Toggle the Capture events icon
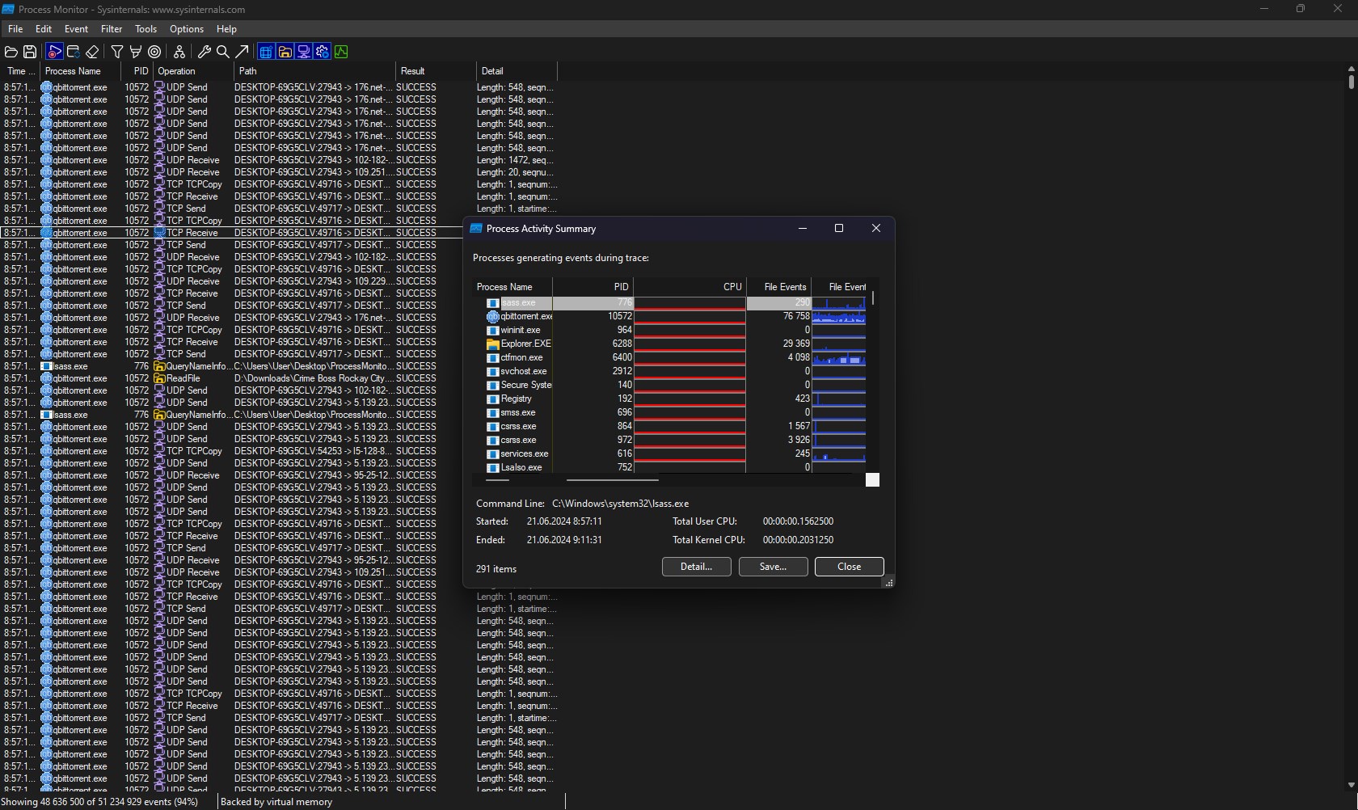Screen dimensions: 1358x810 click(x=54, y=52)
